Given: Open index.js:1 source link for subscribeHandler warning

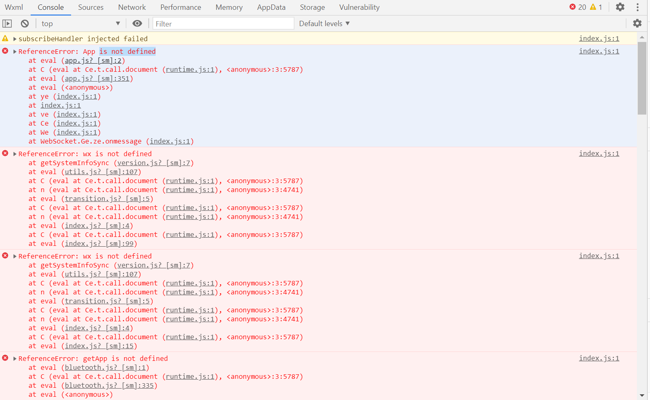Looking at the screenshot, I should (x=599, y=38).
